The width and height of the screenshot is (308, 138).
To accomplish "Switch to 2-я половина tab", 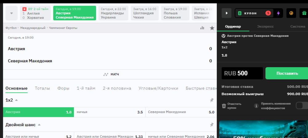I will click(x=117, y=88).
